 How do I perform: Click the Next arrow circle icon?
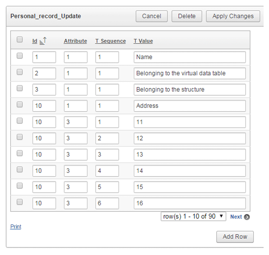247,217
